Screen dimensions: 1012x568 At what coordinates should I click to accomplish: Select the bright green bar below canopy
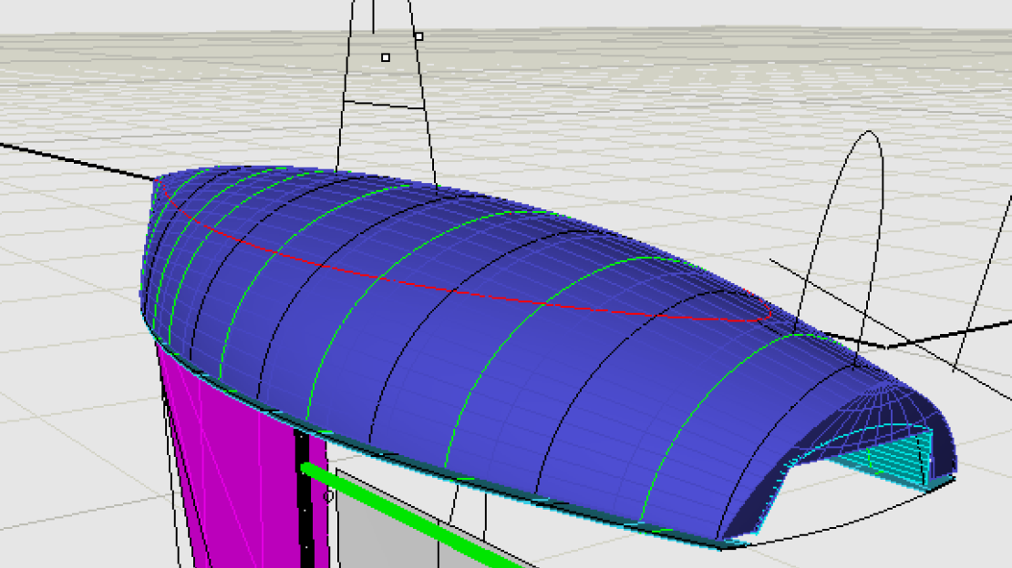(x=413, y=517)
